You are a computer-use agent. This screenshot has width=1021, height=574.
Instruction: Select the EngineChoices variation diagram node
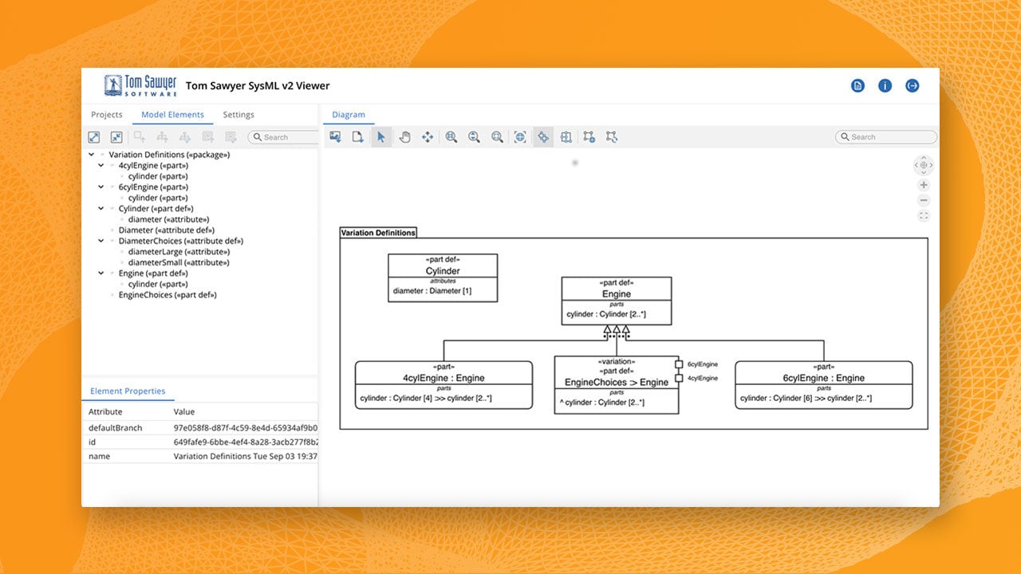pos(617,385)
